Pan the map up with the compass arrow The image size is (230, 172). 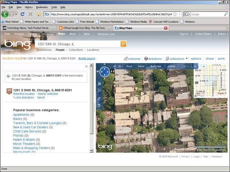click(x=105, y=68)
